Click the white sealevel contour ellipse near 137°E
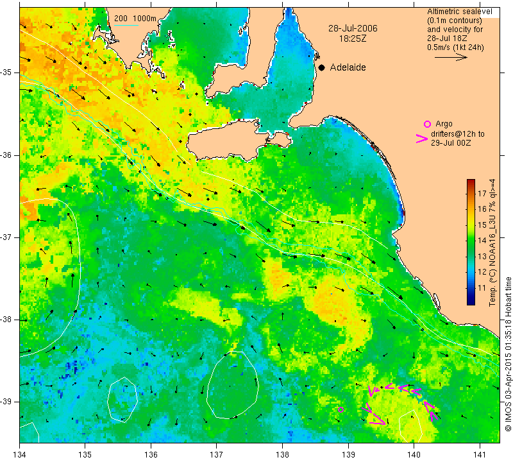The image size is (513, 462). (x=233, y=384)
